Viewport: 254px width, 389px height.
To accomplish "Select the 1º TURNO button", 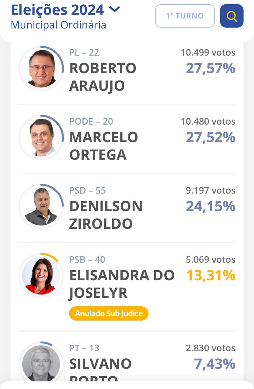I will tap(185, 16).
